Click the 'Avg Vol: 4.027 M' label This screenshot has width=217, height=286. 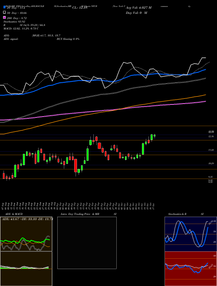pos(138,8)
